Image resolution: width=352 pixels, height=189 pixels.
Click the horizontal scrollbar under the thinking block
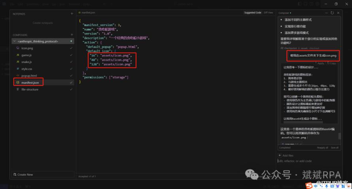303,122
